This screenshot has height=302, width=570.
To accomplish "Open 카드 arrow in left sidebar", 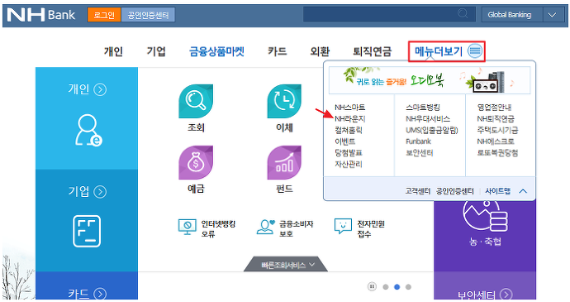I will (100, 294).
